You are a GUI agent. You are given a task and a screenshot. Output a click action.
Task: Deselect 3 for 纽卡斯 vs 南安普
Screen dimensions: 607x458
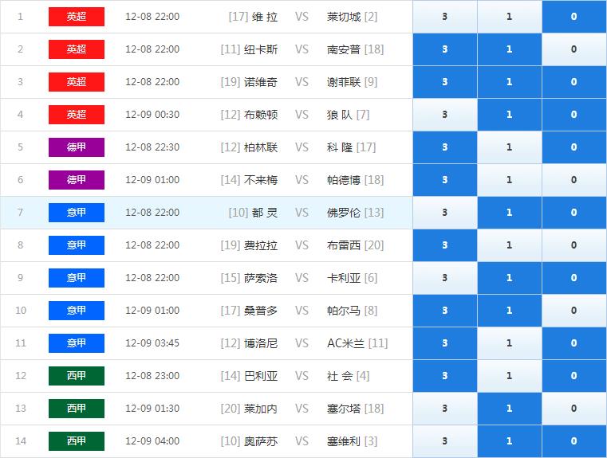pos(445,49)
